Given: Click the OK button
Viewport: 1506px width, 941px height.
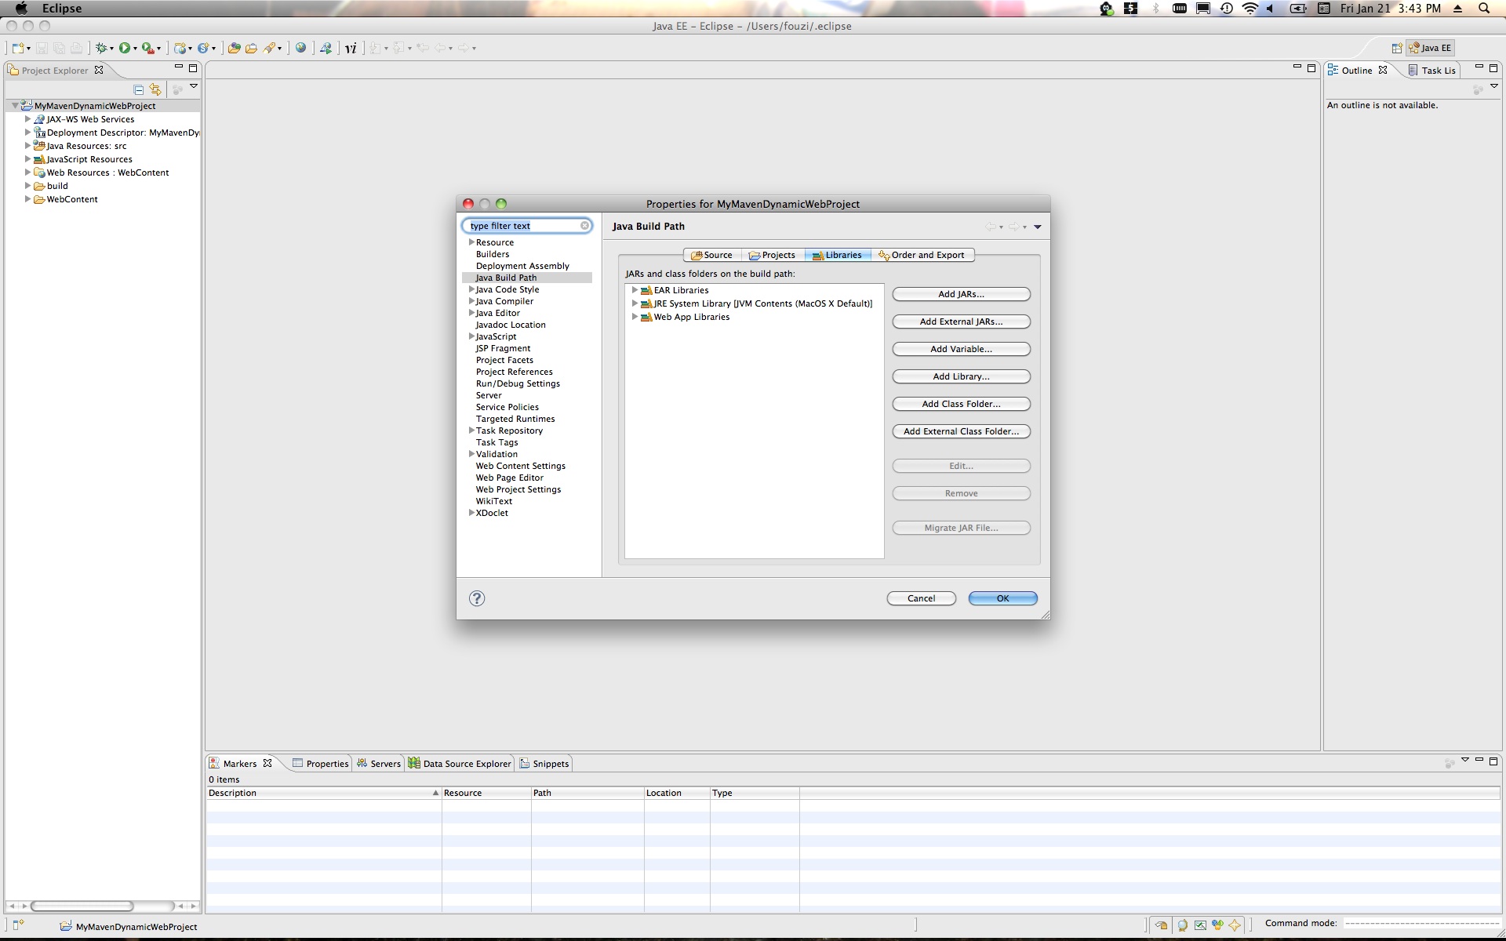Looking at the screenshot, I should (x=1002, y=598).
